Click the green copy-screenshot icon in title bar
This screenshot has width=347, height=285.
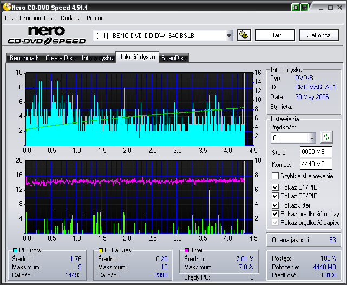pyautogui.click(x=295, y=7)
